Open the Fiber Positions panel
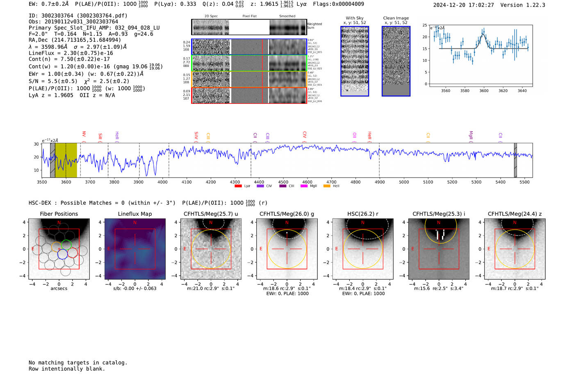The height and width of the screenshot is (391, 574). (59, 249)
